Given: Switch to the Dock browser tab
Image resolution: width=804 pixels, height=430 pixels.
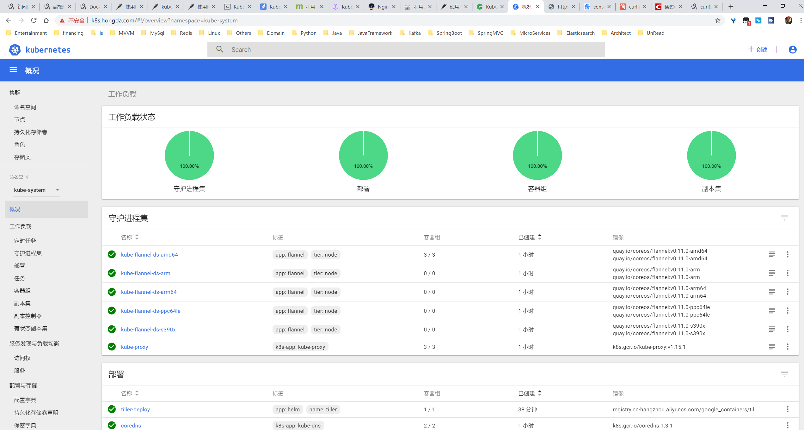Looking at the screenshot, I should 94,7.
